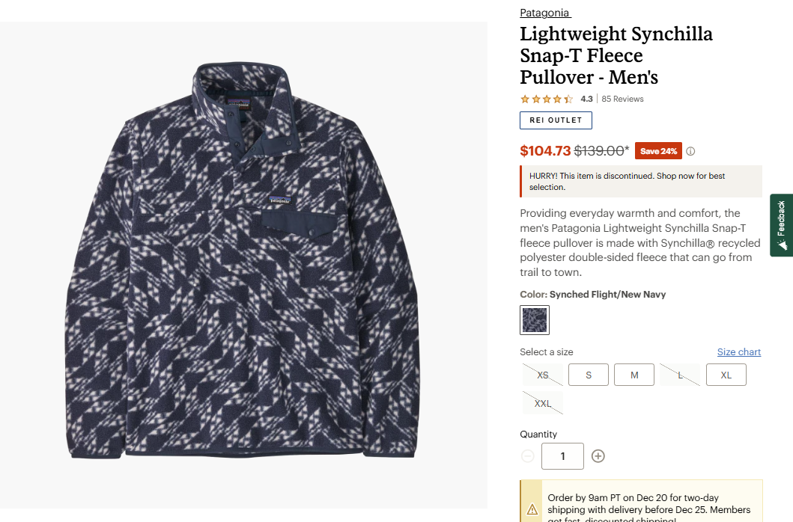This screenshot has height=522, width=793.
Task: Select size S
Action: click(x=589, y=375)
